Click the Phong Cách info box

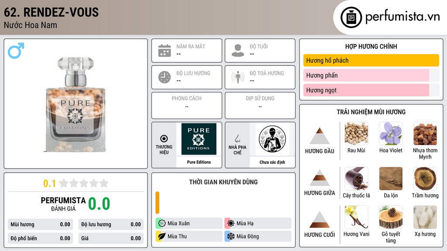187,105
